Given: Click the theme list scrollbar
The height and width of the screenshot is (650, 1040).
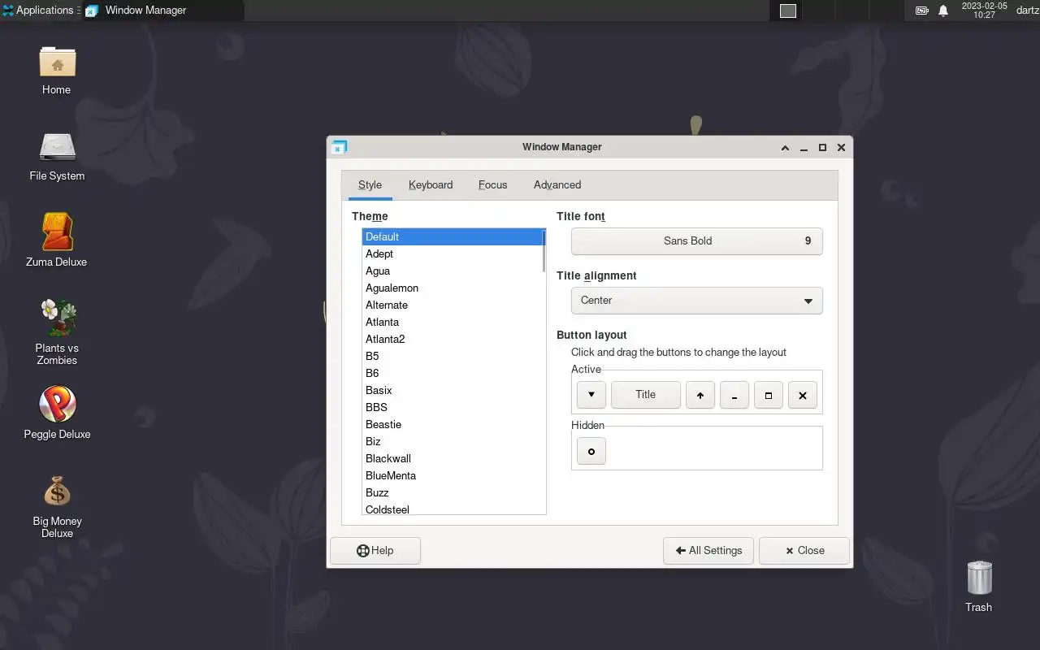Looking at the screenshot, I should pos(544,252).
